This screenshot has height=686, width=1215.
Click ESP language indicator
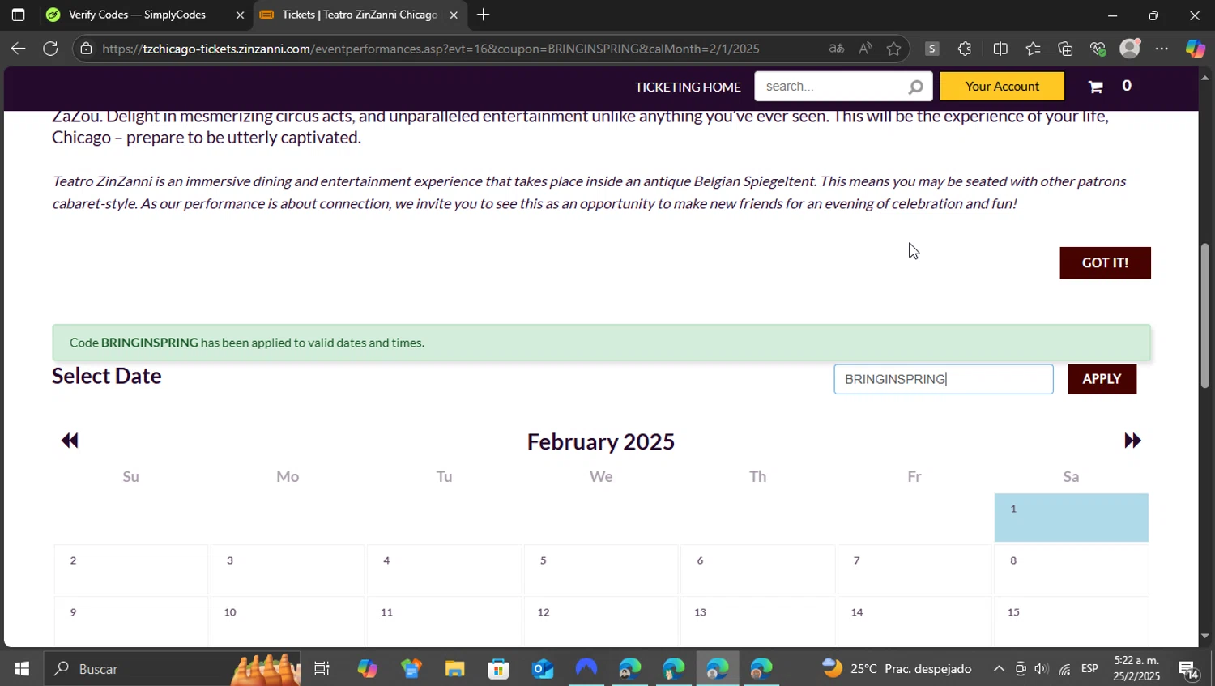(x=1089, y=669)
